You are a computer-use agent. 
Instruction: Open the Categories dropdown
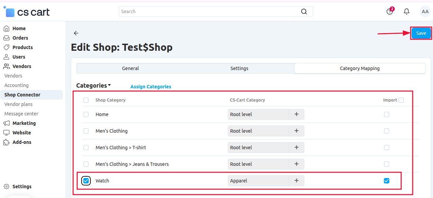click(x=93, y=85)
